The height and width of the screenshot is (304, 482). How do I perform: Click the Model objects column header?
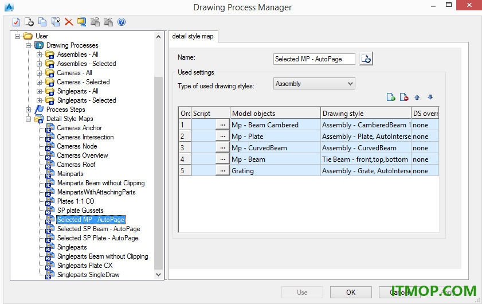click(275, 113)
